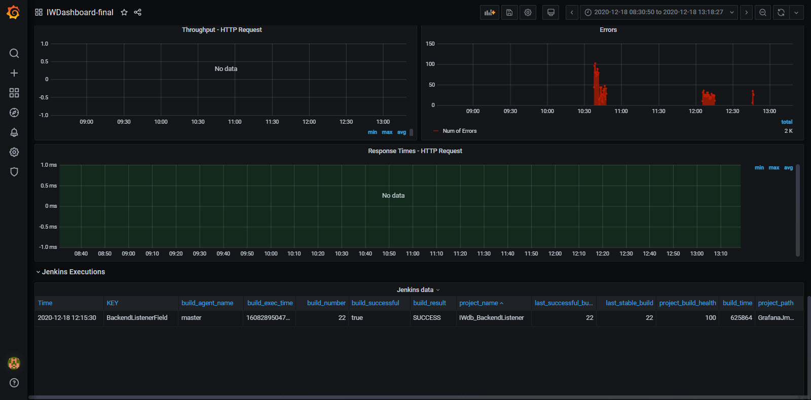Cycle view mode with the monitor icon
The image size is (811, 400).
(x=550, y=12)
